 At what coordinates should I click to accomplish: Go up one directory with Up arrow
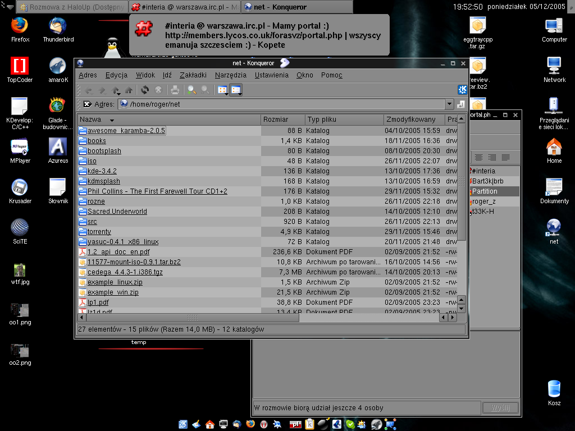(x=116, y=90)
